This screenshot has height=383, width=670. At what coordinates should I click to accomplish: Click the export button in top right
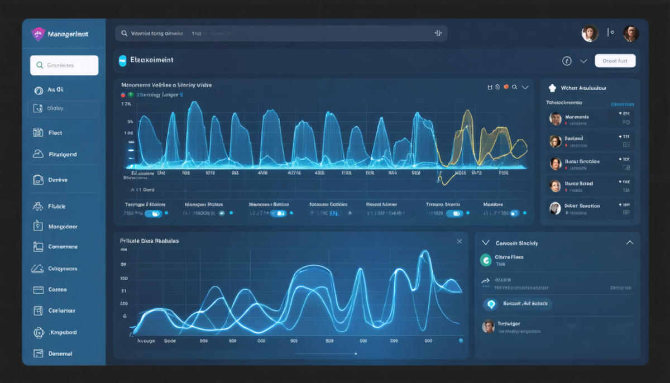click(x=615, y=61)
